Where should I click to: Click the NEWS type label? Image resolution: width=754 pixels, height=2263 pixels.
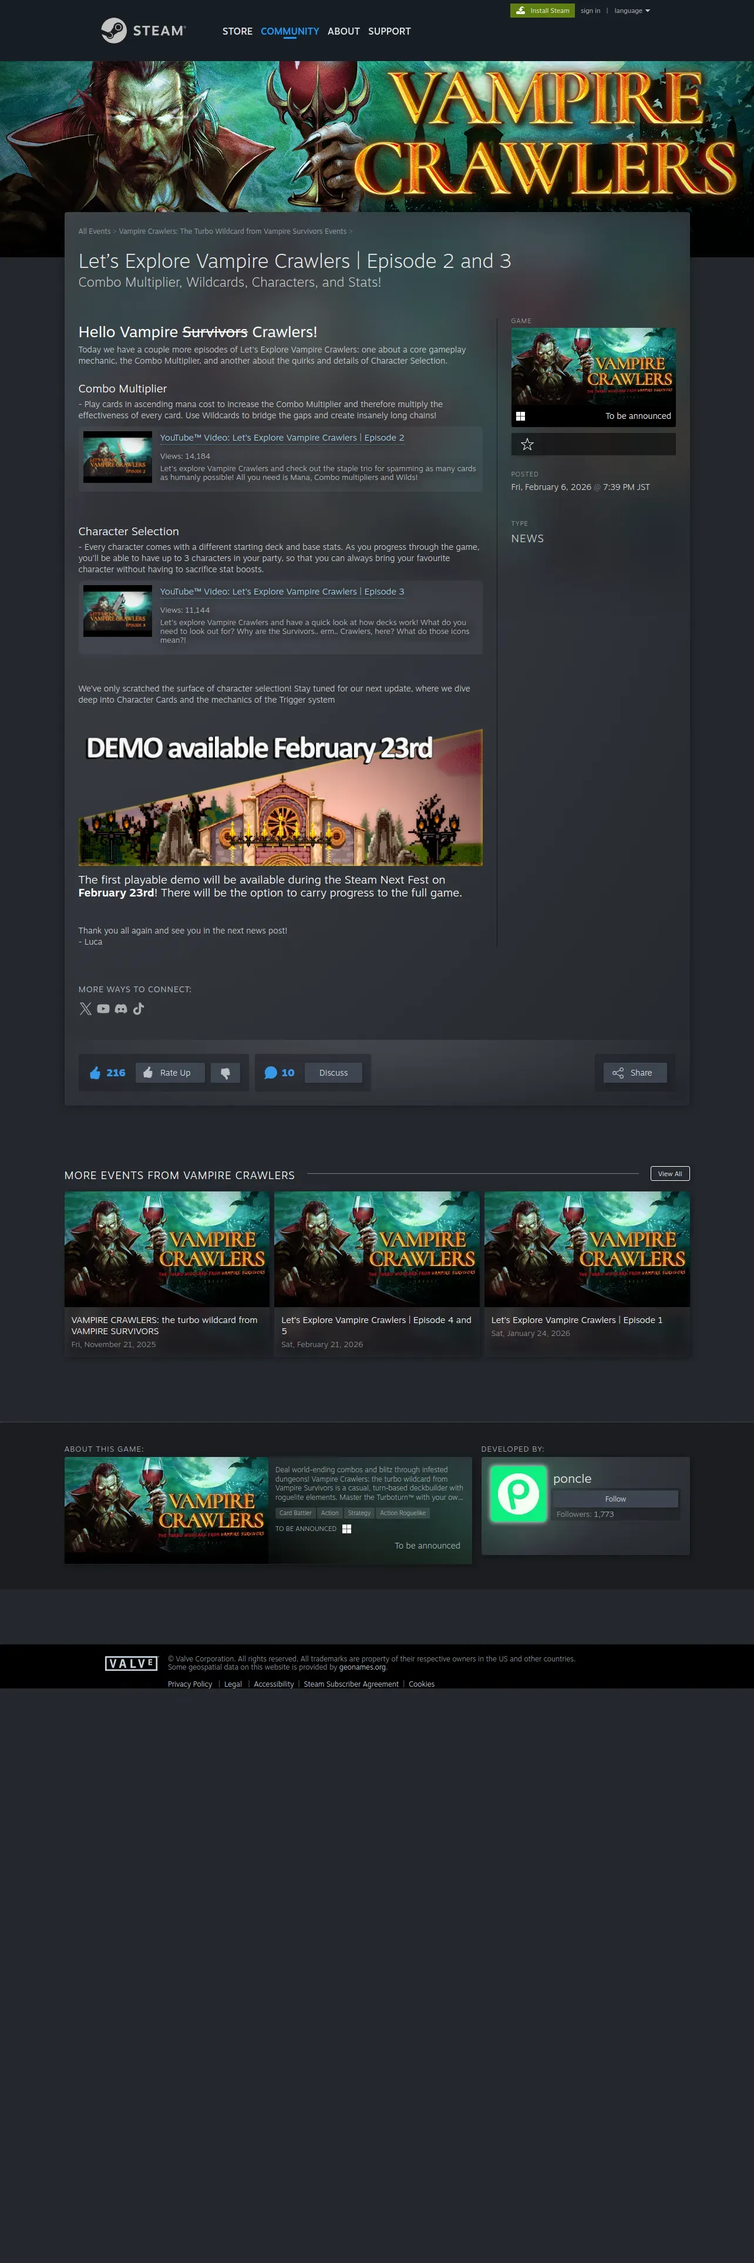[527, 539]
